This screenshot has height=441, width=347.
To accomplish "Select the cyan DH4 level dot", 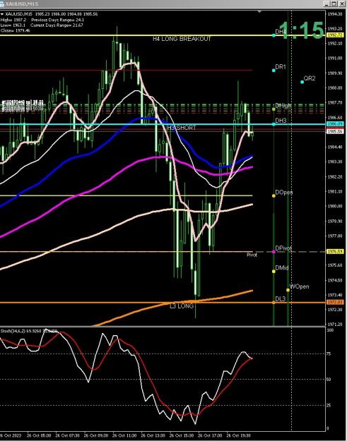I will tap(274, 35).
